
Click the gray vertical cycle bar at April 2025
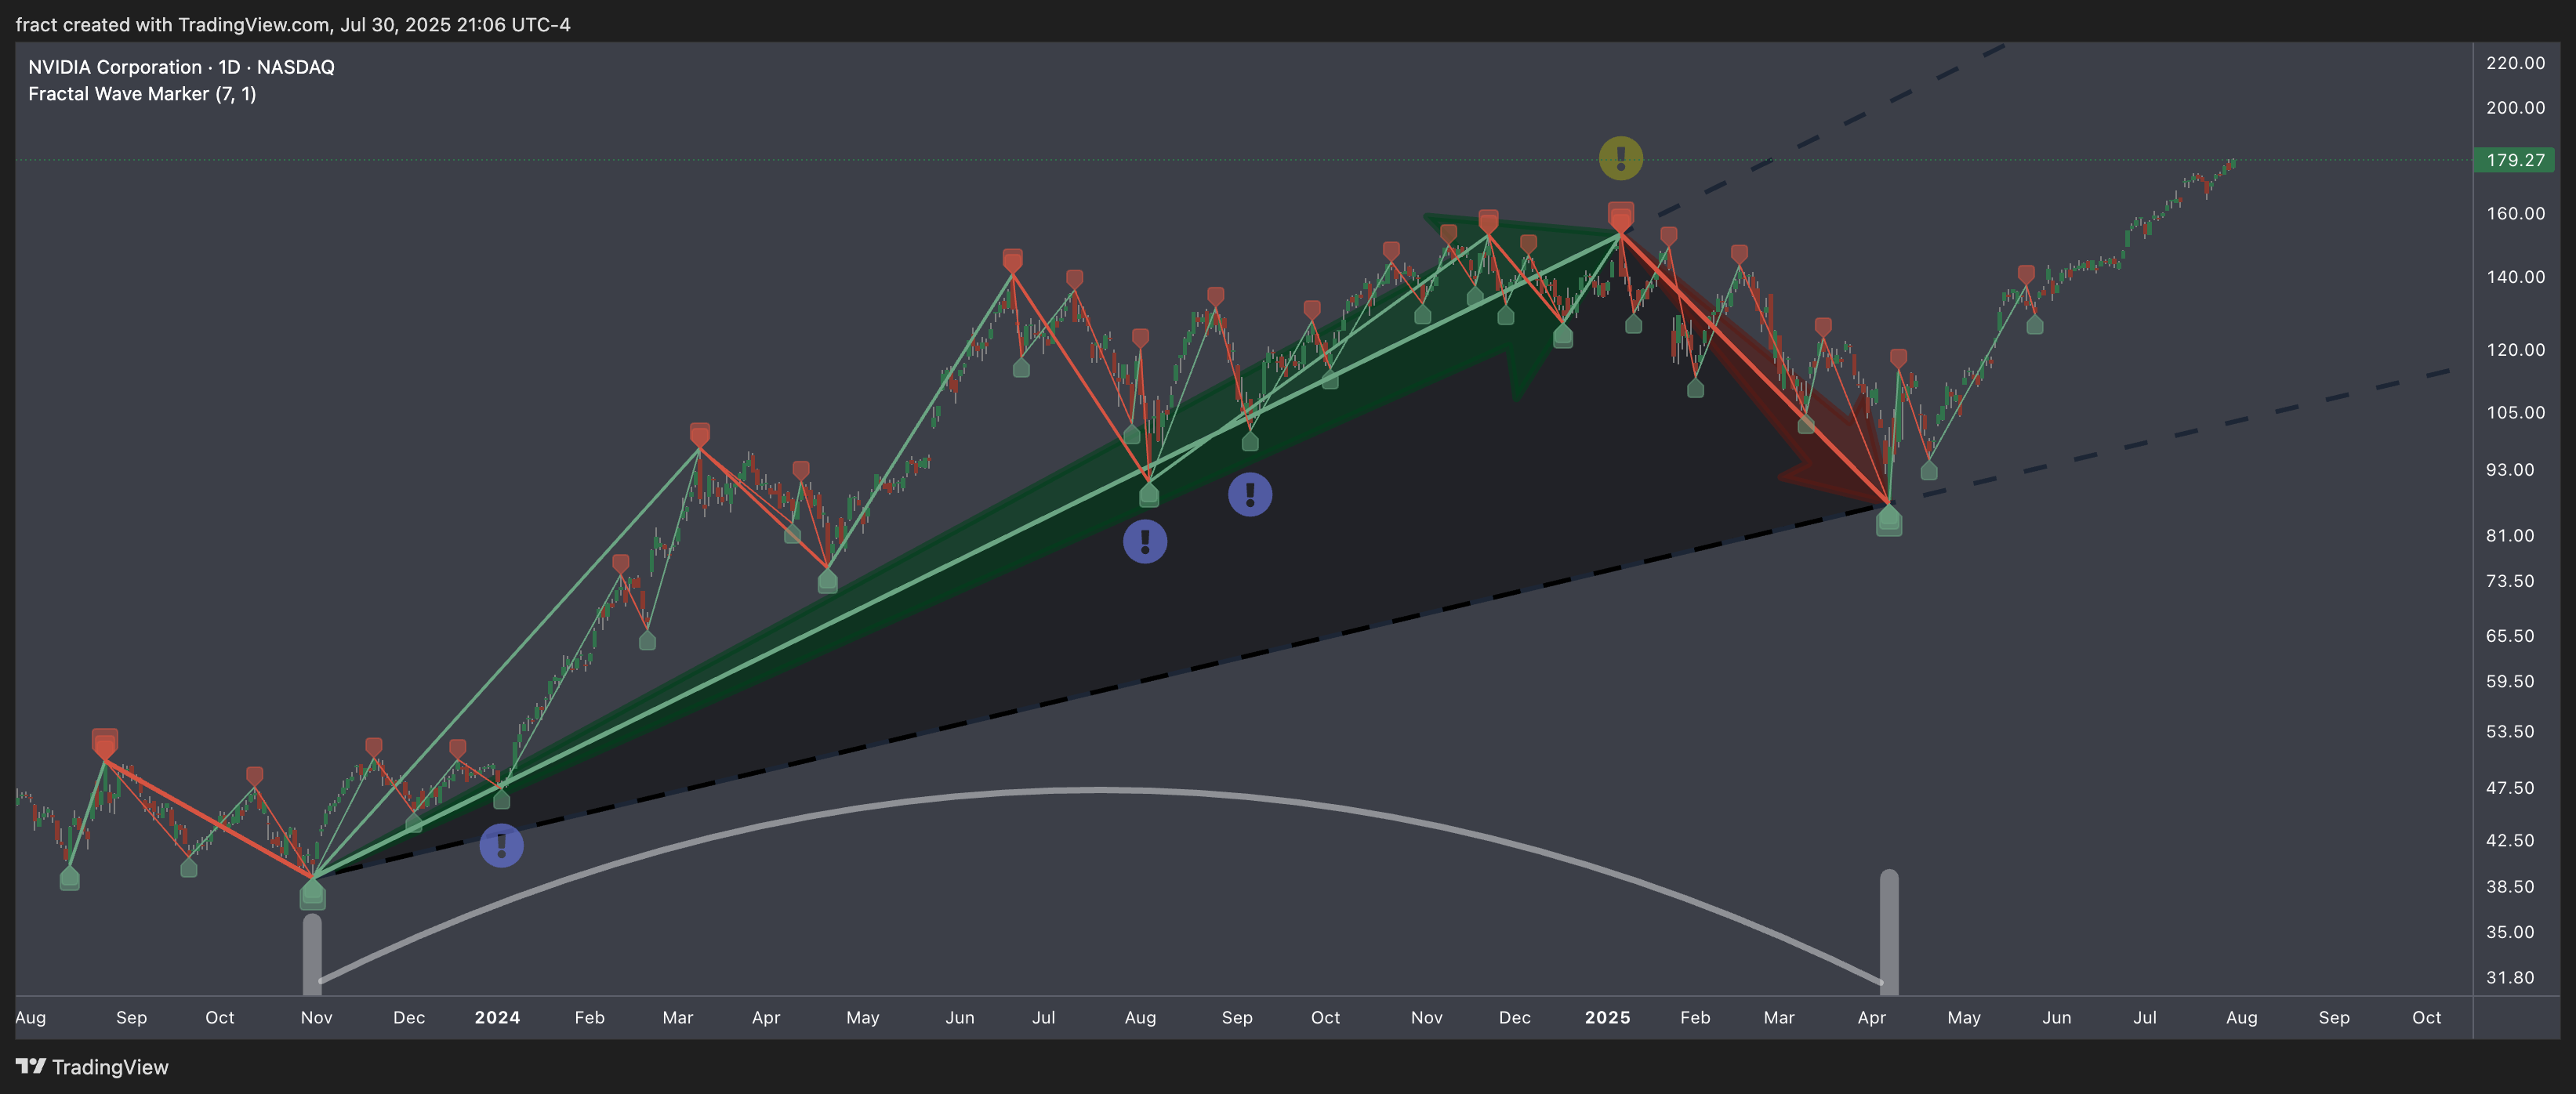click(1889, 932)
